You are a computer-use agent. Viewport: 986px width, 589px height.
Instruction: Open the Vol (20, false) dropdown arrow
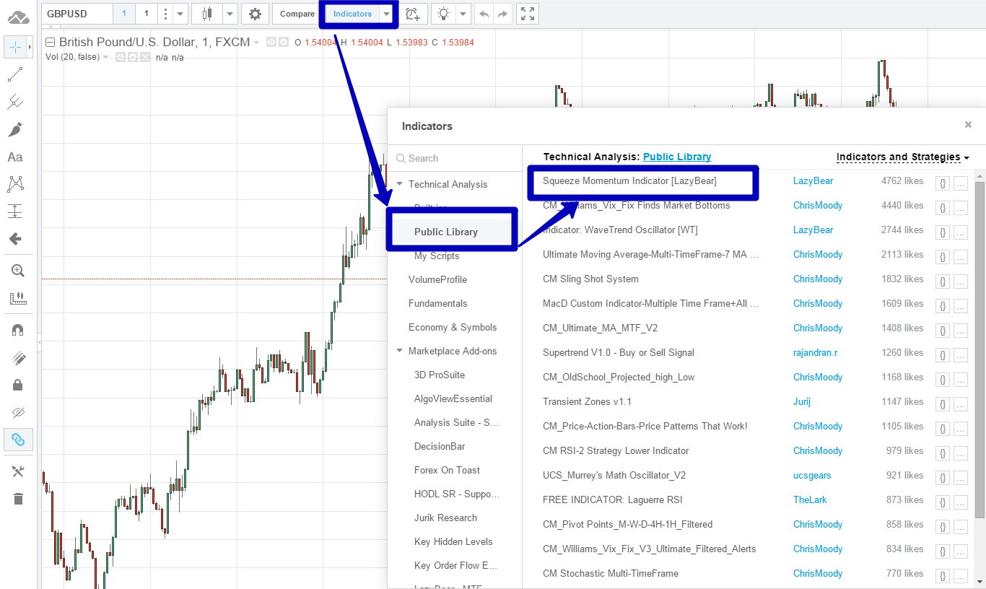point(106,58)
